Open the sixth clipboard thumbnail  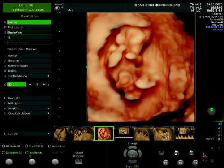[164, 134]
